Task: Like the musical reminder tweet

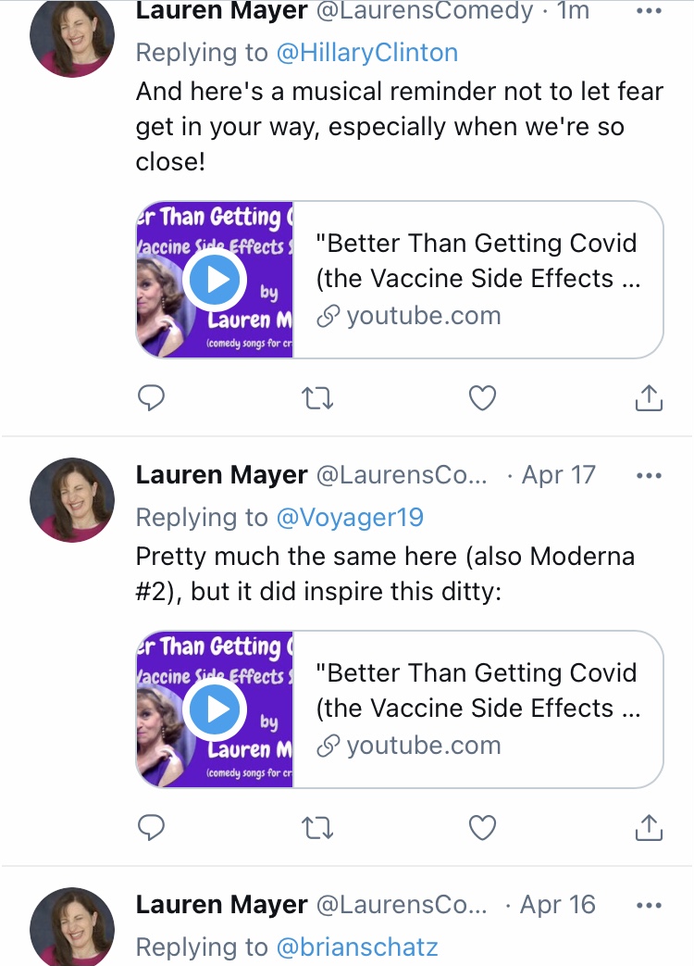Action: [x=482, y=398]
